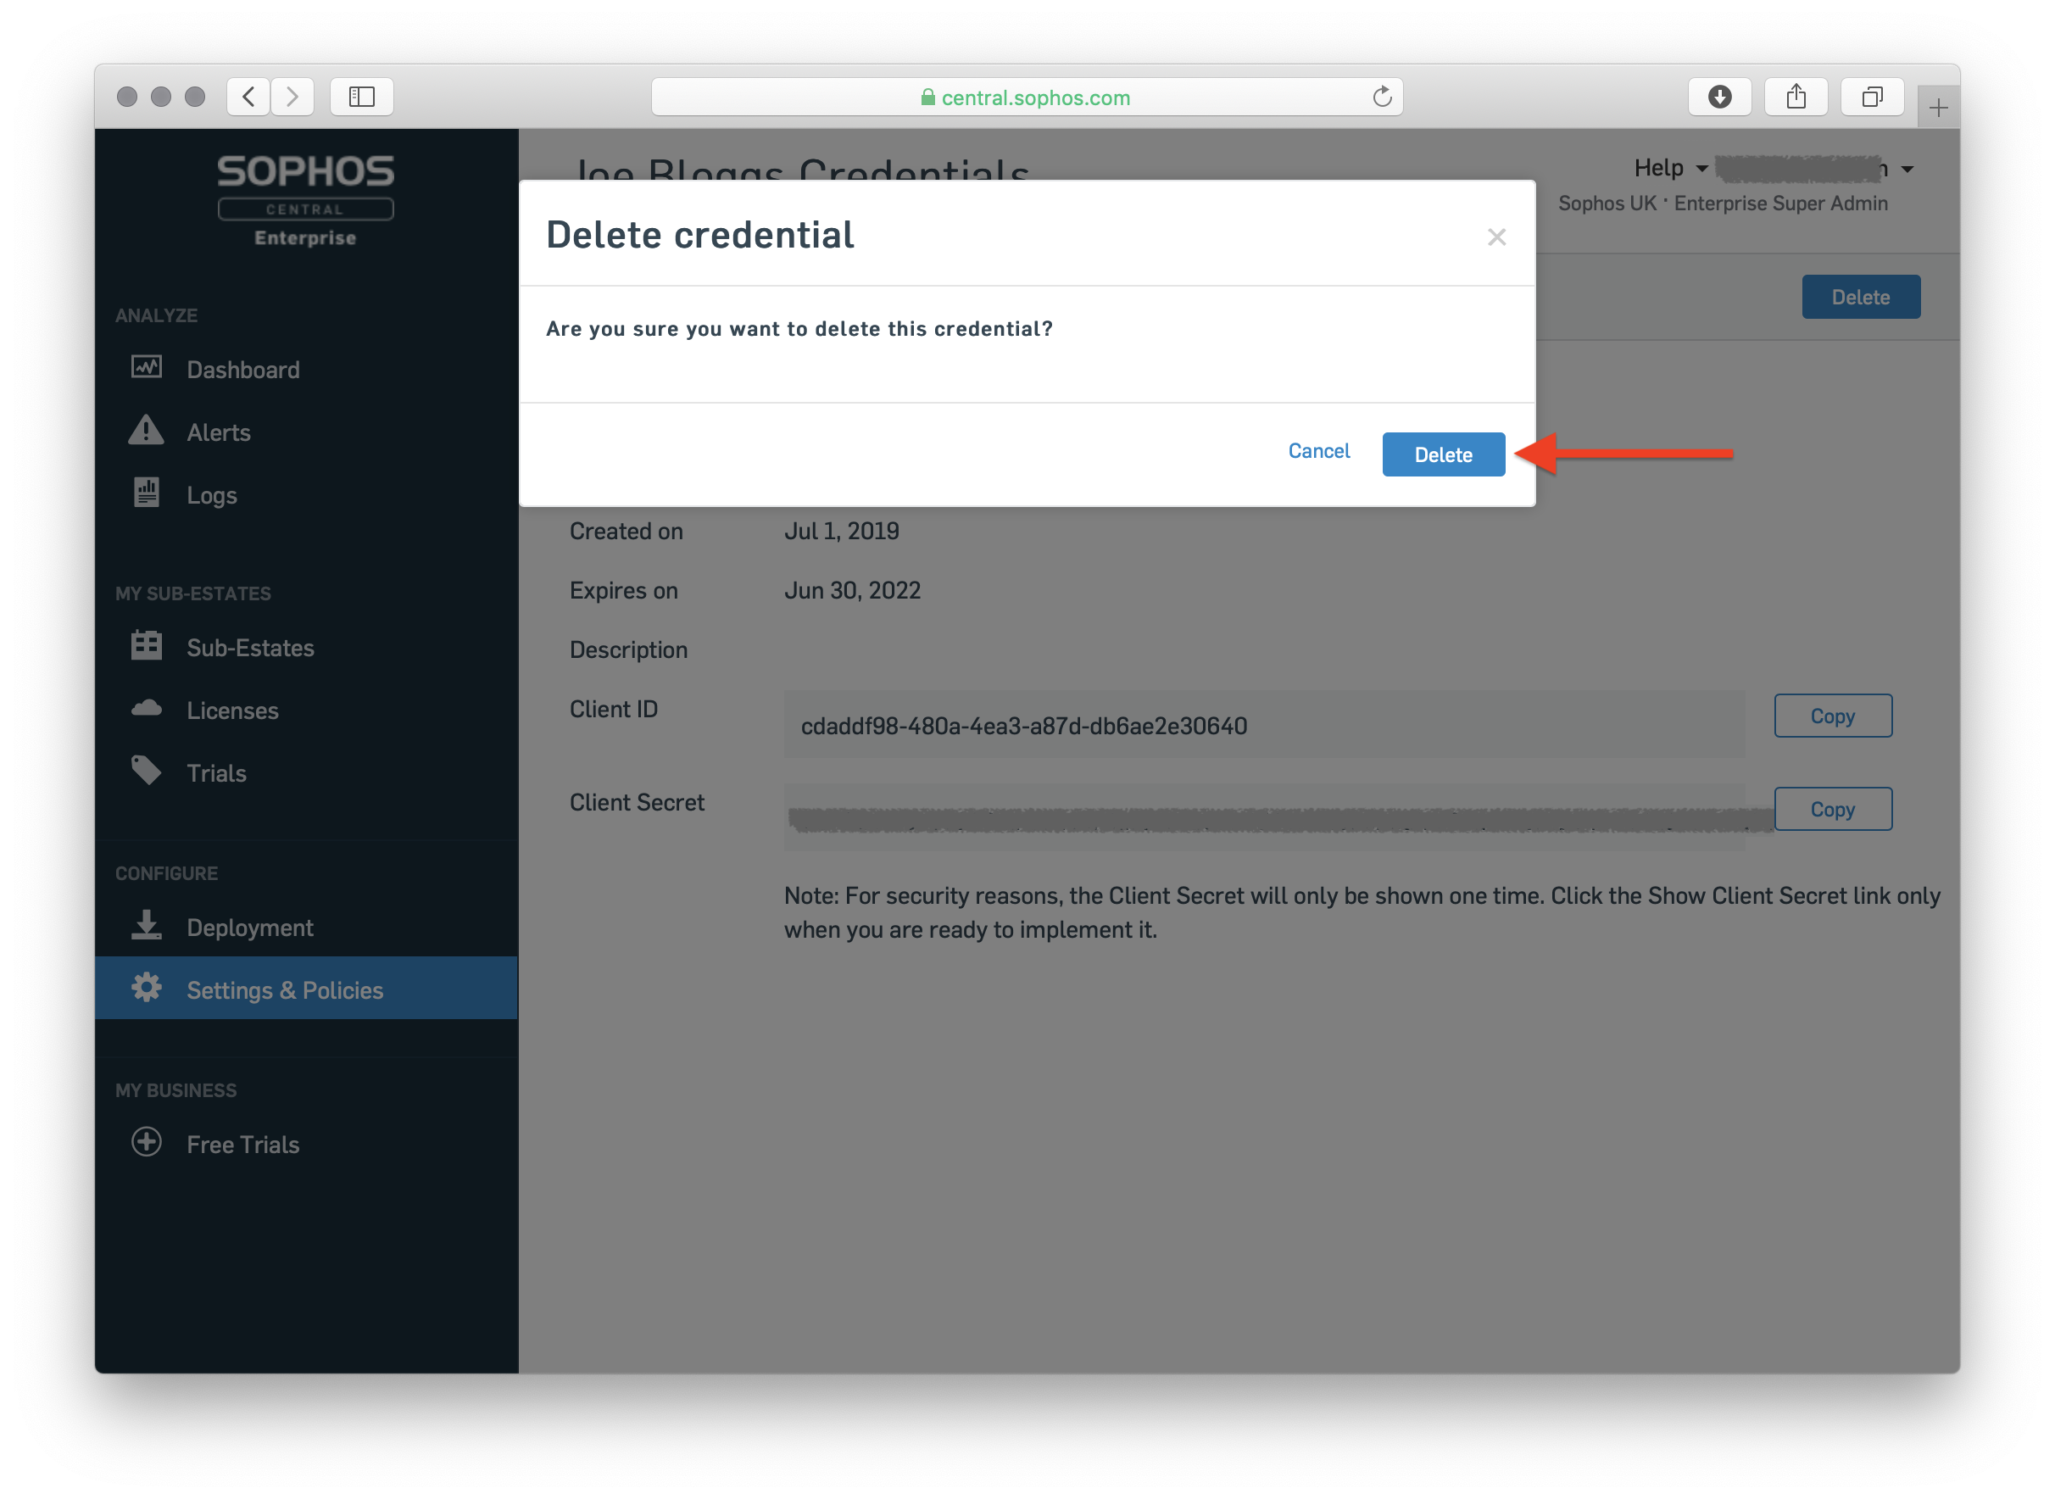Click the Trials tag icon
The image size is (2055, 1499).
(146, 771)
